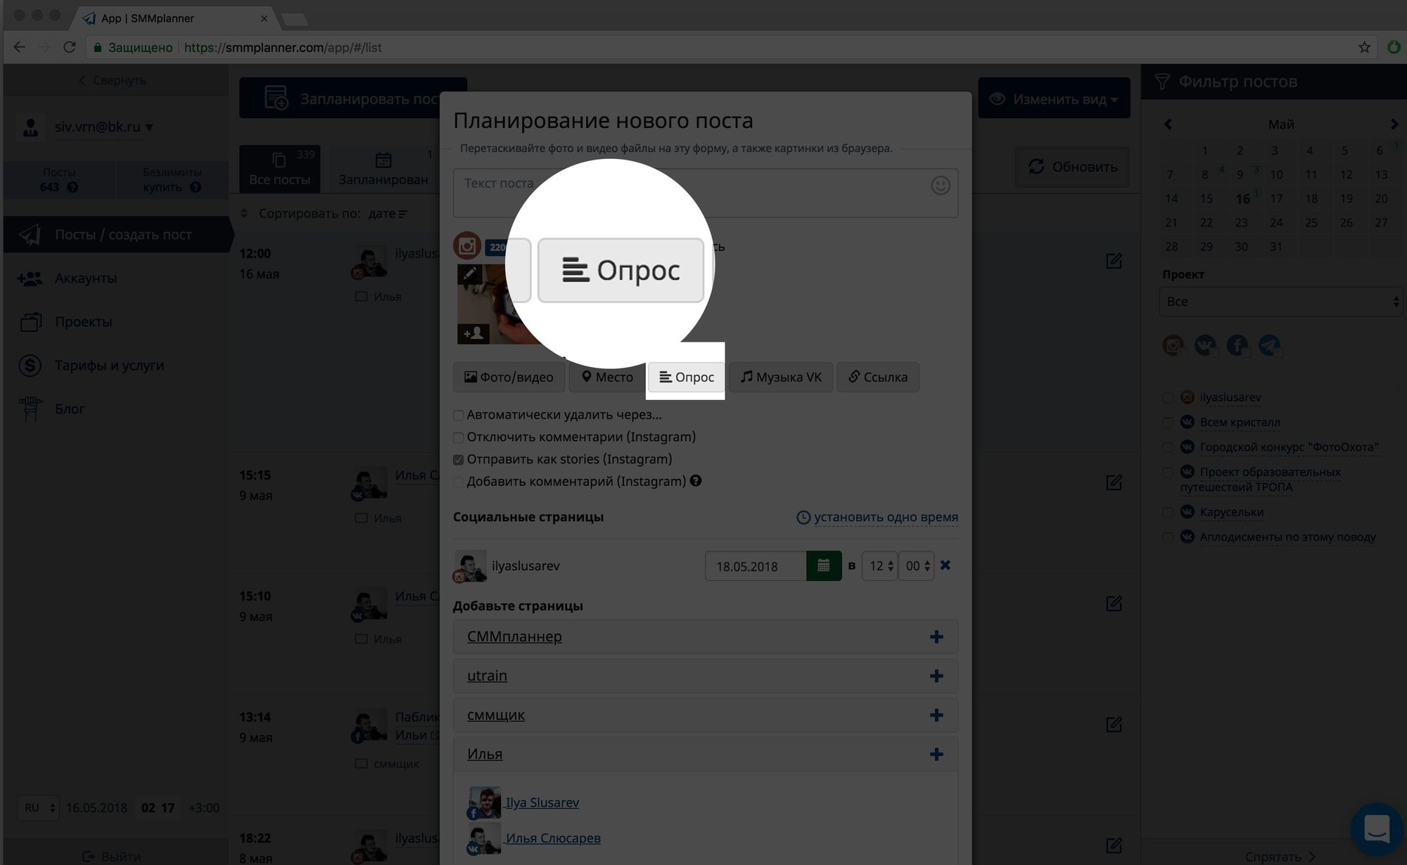Add the Илья project with plus icon
Image resolution: width=1407 pixels, height=865 pixels.
(x=936, y=754)
